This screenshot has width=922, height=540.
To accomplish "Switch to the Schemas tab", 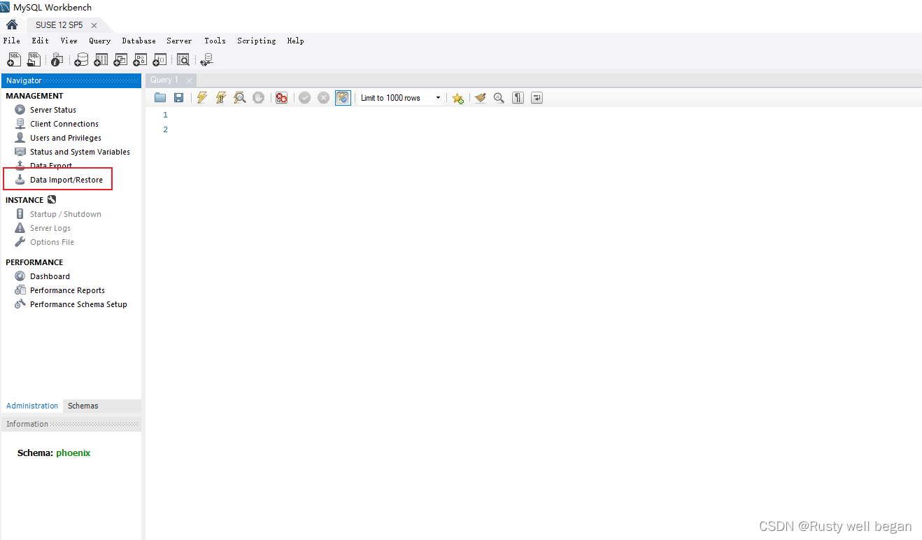I will [83, 406].
